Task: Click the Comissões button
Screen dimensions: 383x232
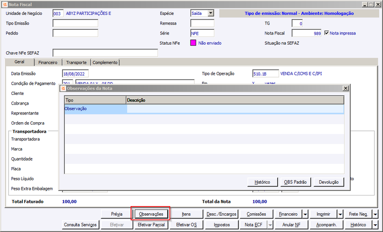Action: (x=256, y=214)
